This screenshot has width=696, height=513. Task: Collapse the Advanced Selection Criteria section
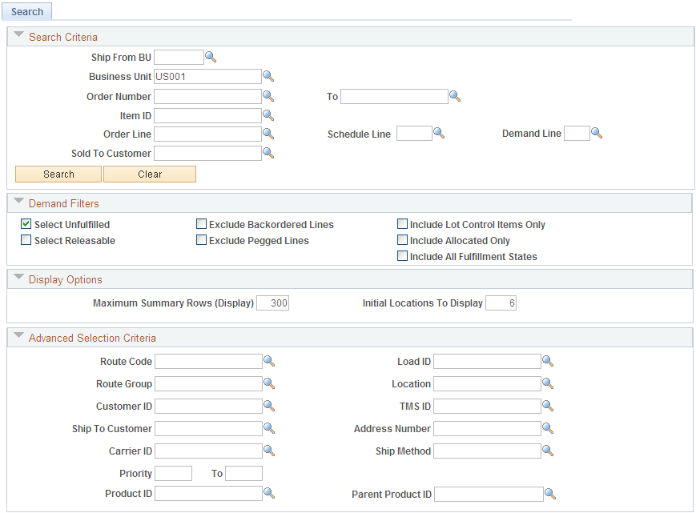[18, 336]
